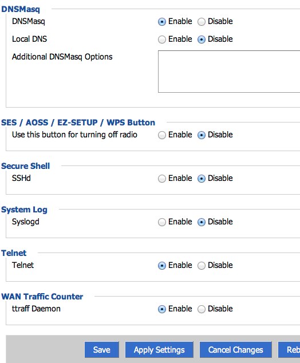The height and width of the screenshot is (363, 300).
Task: Click the Reboot button at bottom right
Action: [289, 350]
